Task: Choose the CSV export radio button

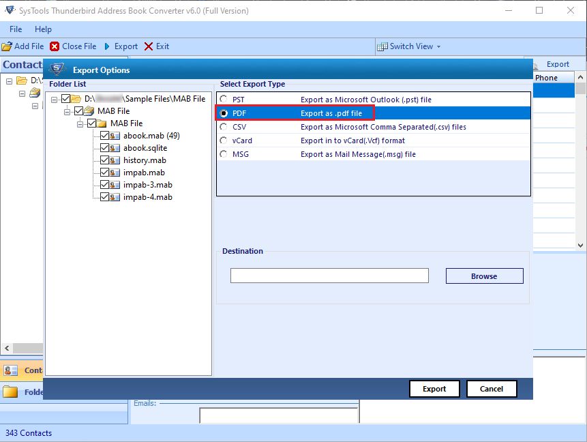Action: pos(224,127)
